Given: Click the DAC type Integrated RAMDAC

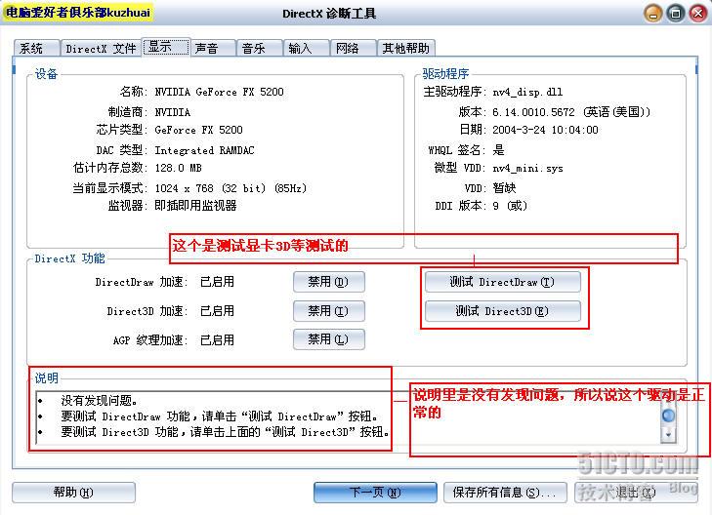Looking at the screenshot, I should coord(204,150).
